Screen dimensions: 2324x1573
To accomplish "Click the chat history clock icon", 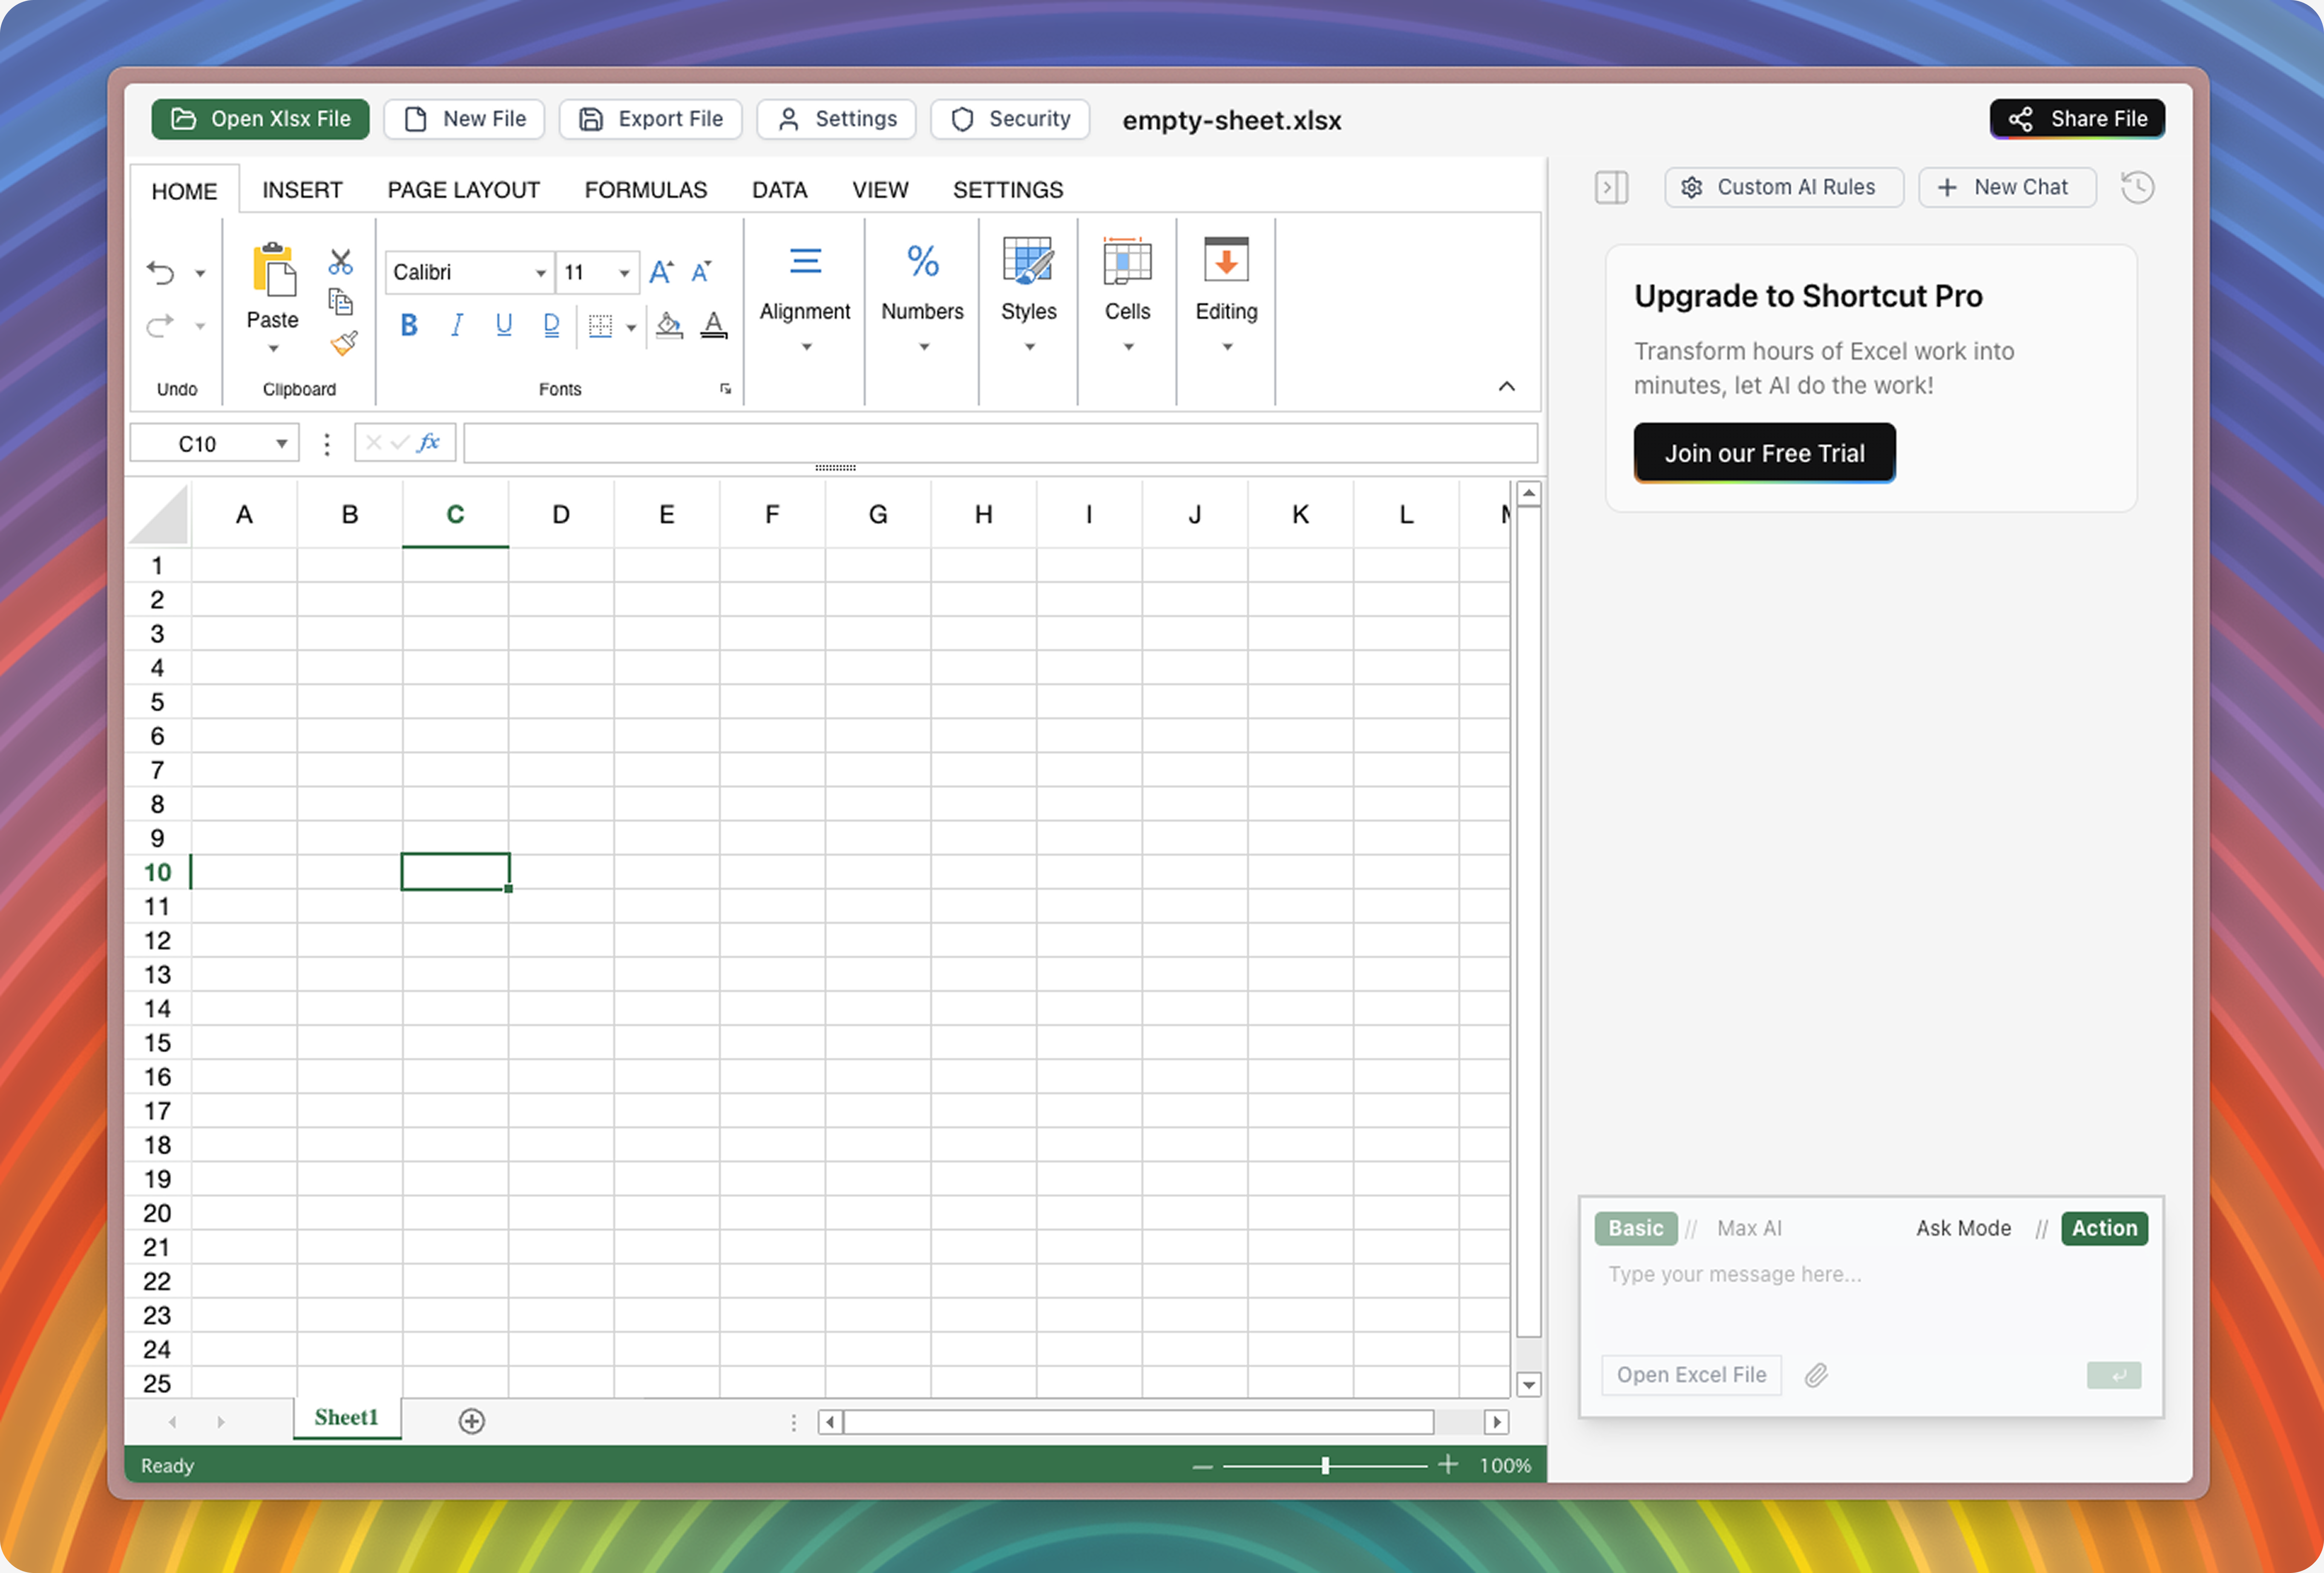I will (2137, 187).
